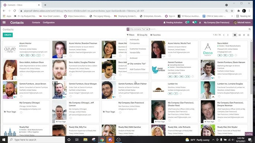255x143 pixels.
Task: Go to previous page of contacts
Action: pyautogui.click(x=224, y=35)
